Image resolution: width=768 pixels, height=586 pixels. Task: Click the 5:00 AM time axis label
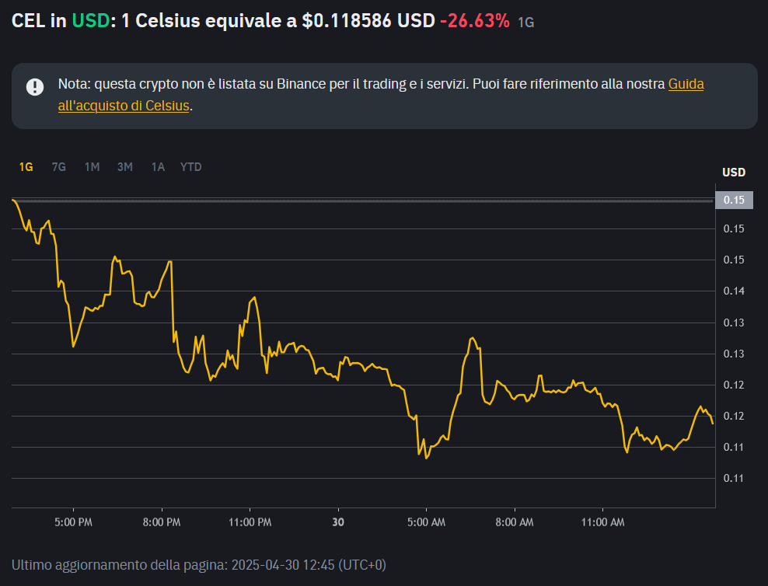pos(426,522)
